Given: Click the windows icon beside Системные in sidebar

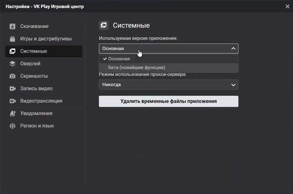Looking at the screenshot, I should click(x=13, y=51).
